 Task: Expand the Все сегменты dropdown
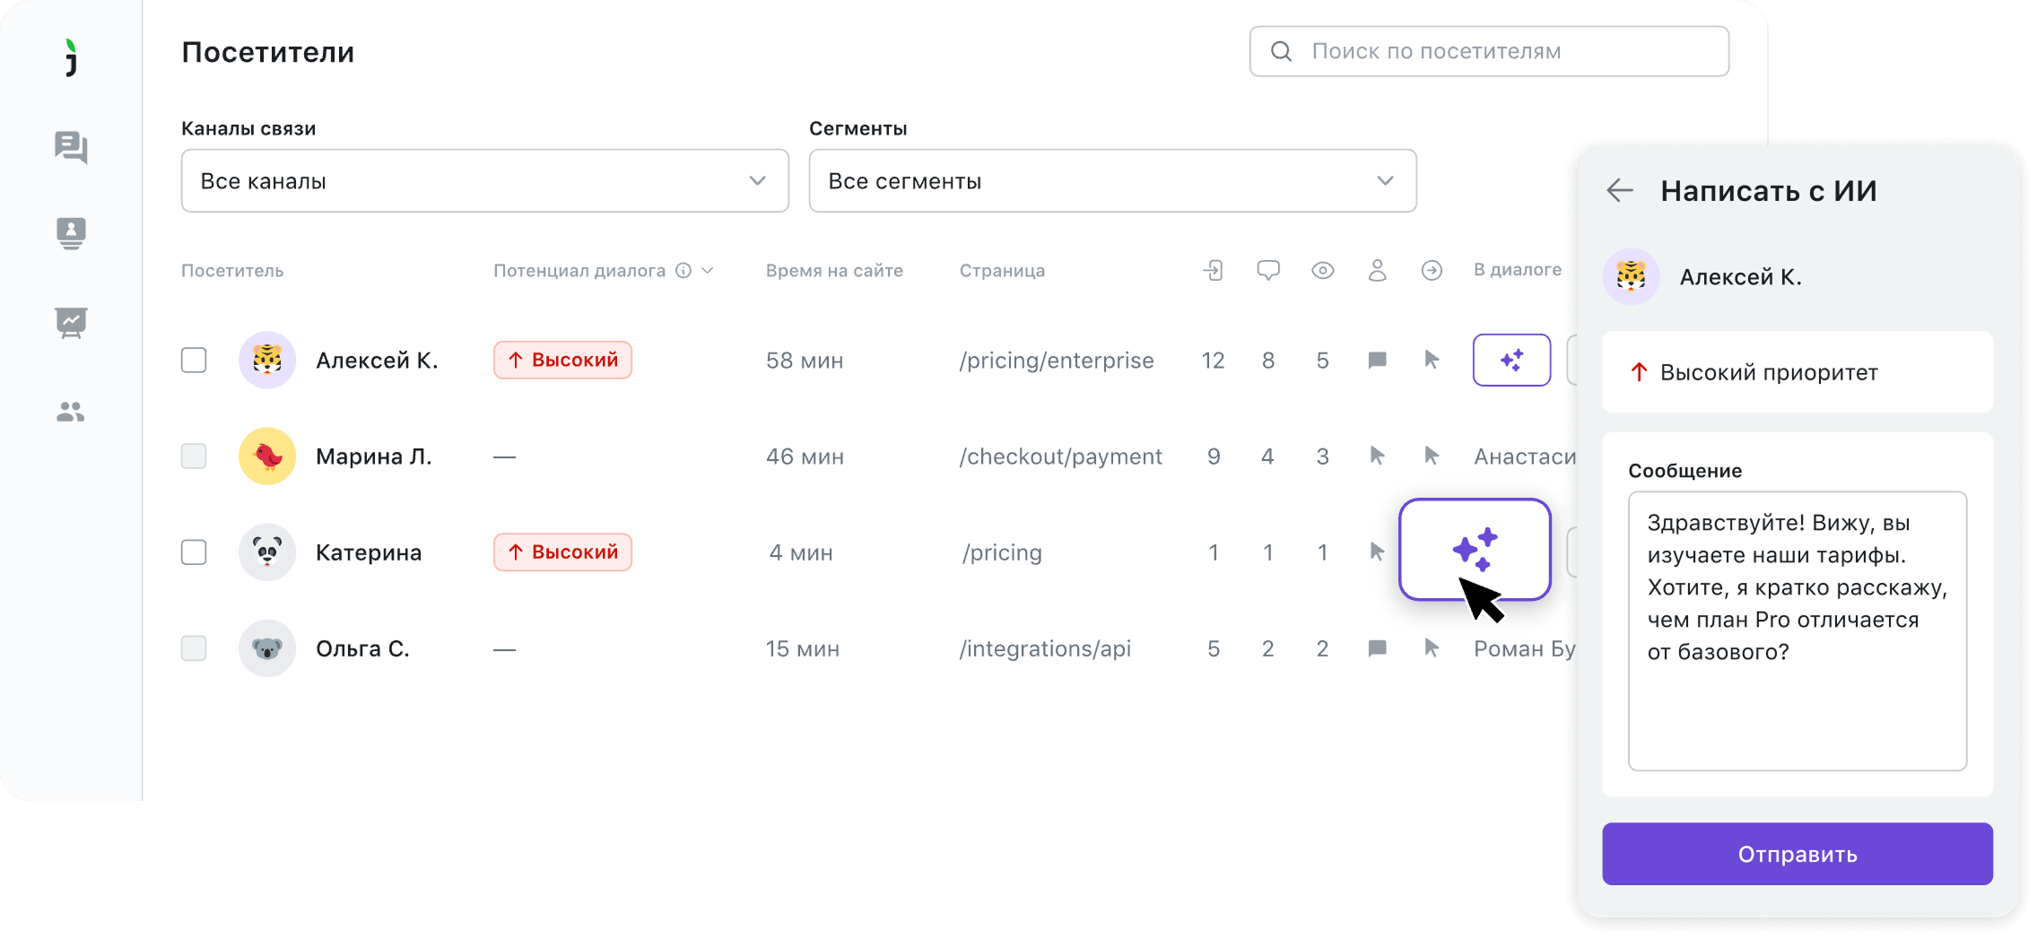1112,180
